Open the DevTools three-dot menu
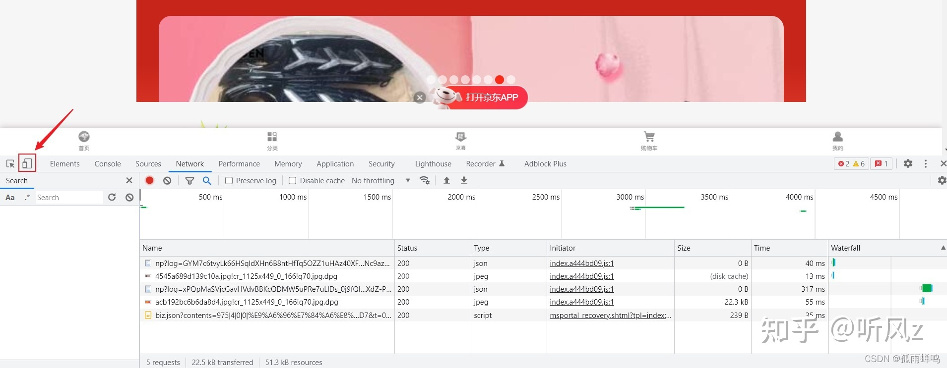The width and height of the screenshot is (947, 368). (926, 163)
